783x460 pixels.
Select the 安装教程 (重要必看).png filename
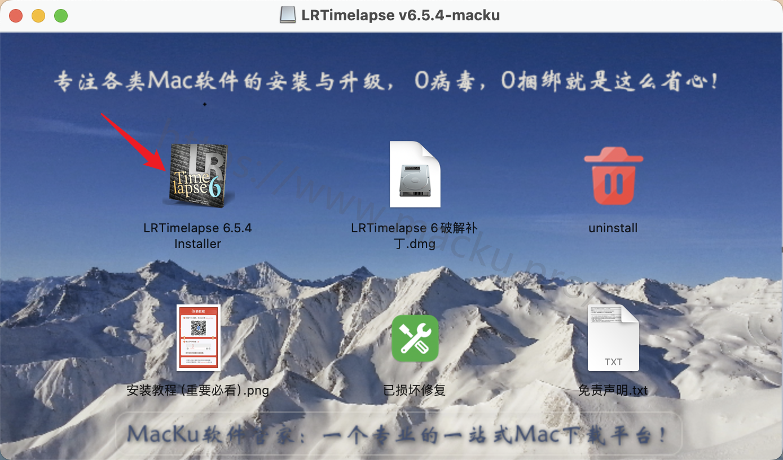click(x=198, y=390)
